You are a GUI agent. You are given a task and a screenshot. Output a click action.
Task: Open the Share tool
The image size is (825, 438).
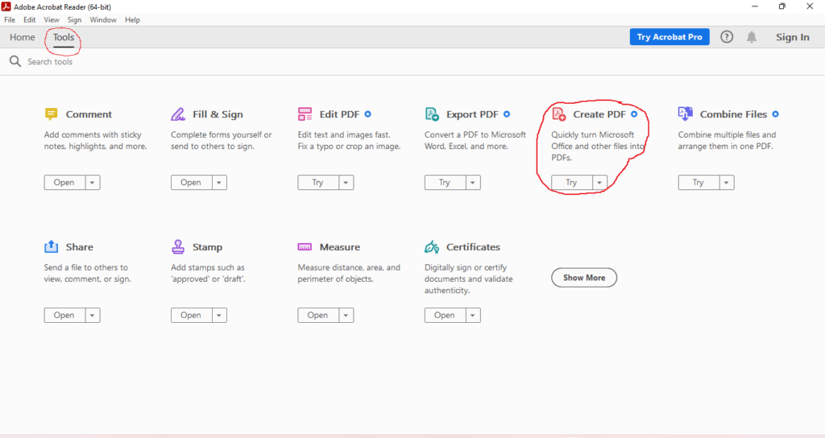click(64, 315)
